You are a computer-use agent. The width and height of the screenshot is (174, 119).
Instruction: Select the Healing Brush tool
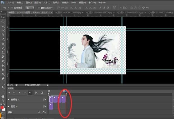point(3,44)
